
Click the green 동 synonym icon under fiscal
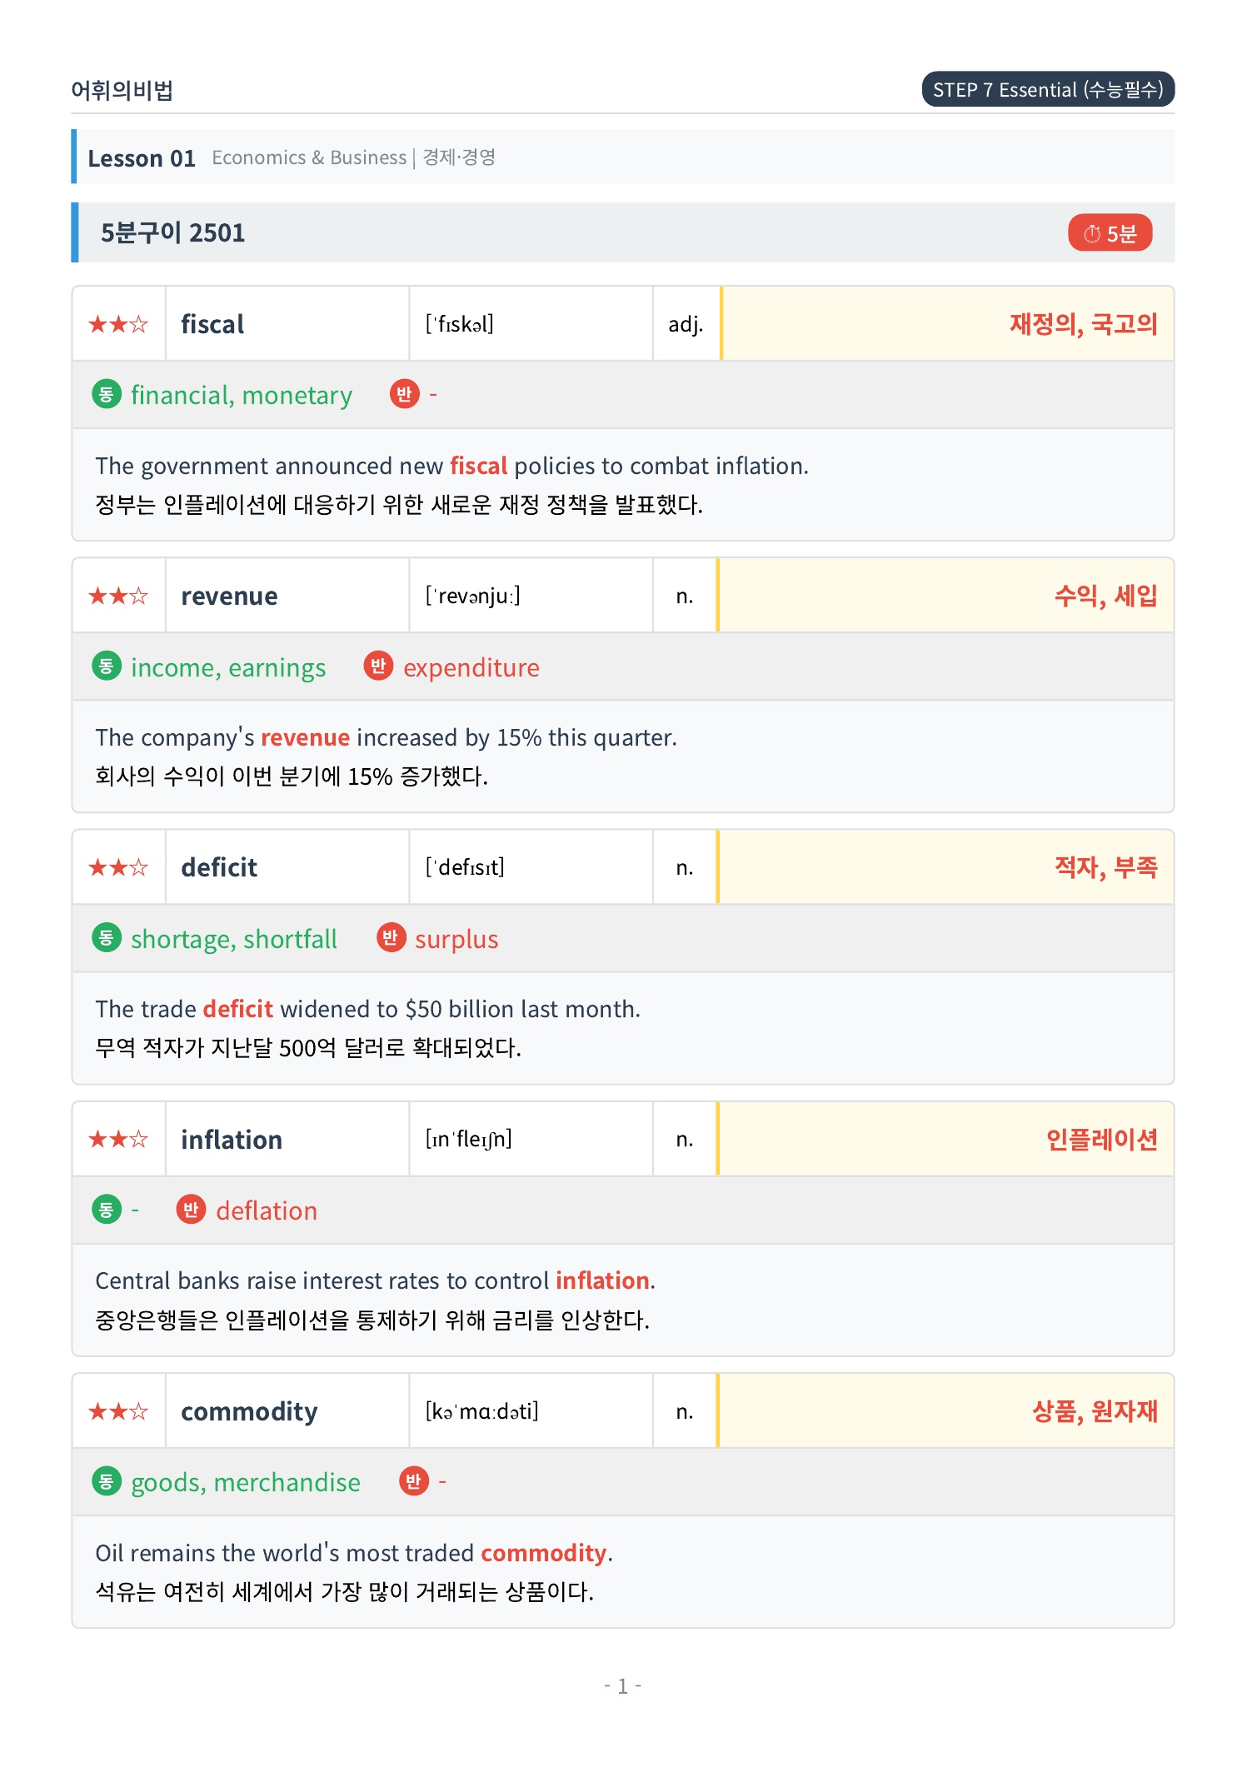(x=106, y=394)
